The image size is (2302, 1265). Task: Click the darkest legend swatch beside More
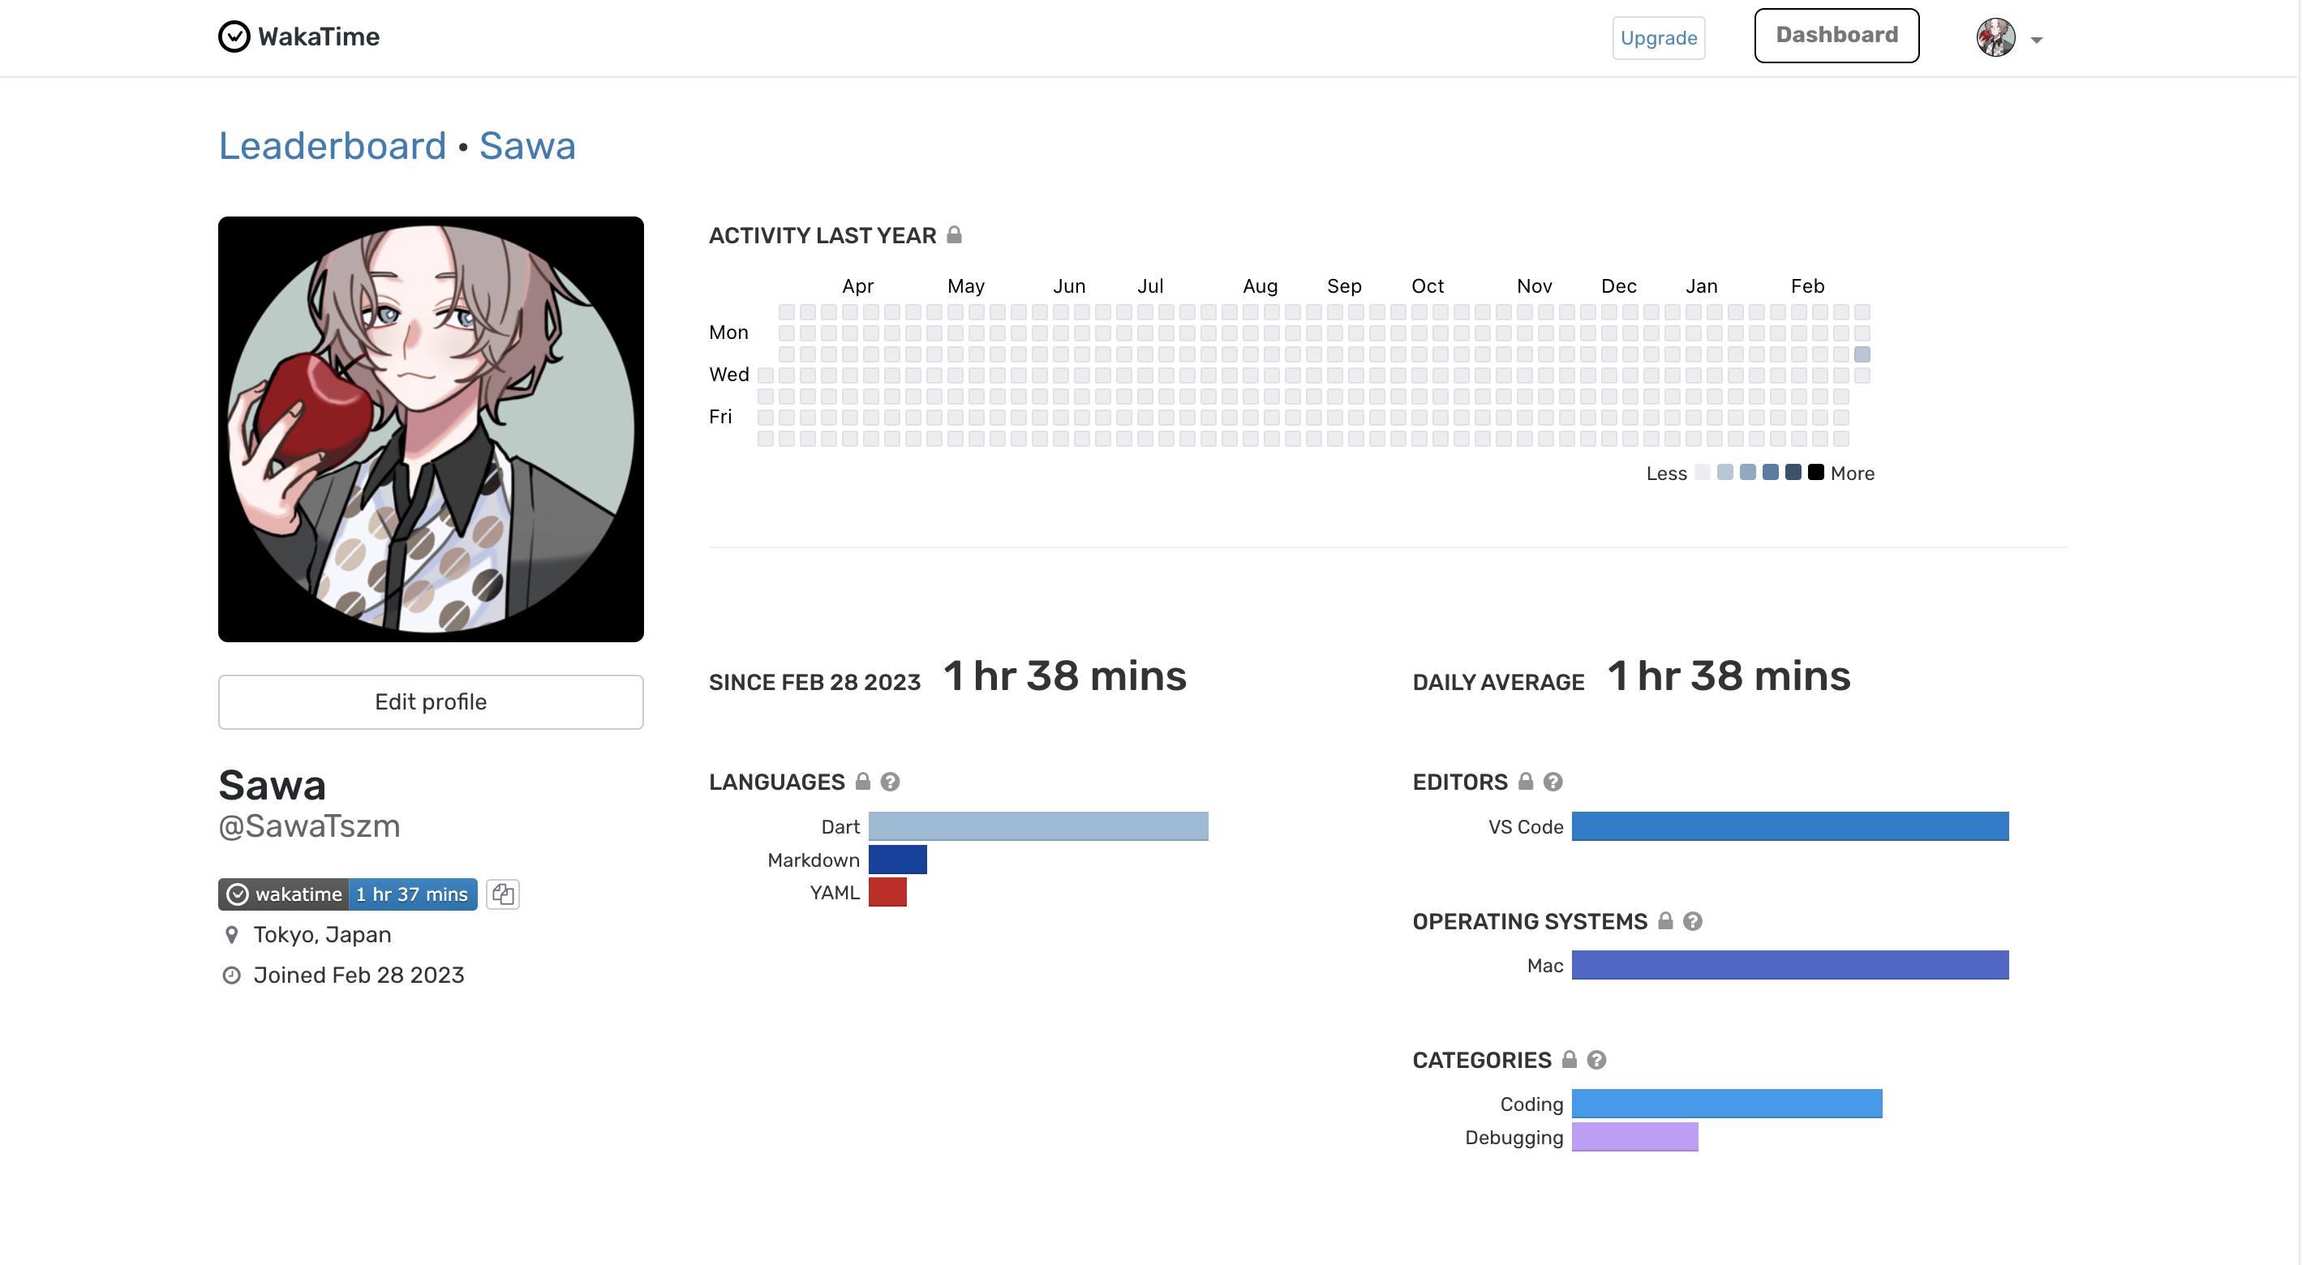[1816, 473]
